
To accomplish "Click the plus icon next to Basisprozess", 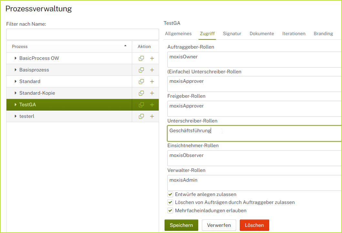I will 152,70.
